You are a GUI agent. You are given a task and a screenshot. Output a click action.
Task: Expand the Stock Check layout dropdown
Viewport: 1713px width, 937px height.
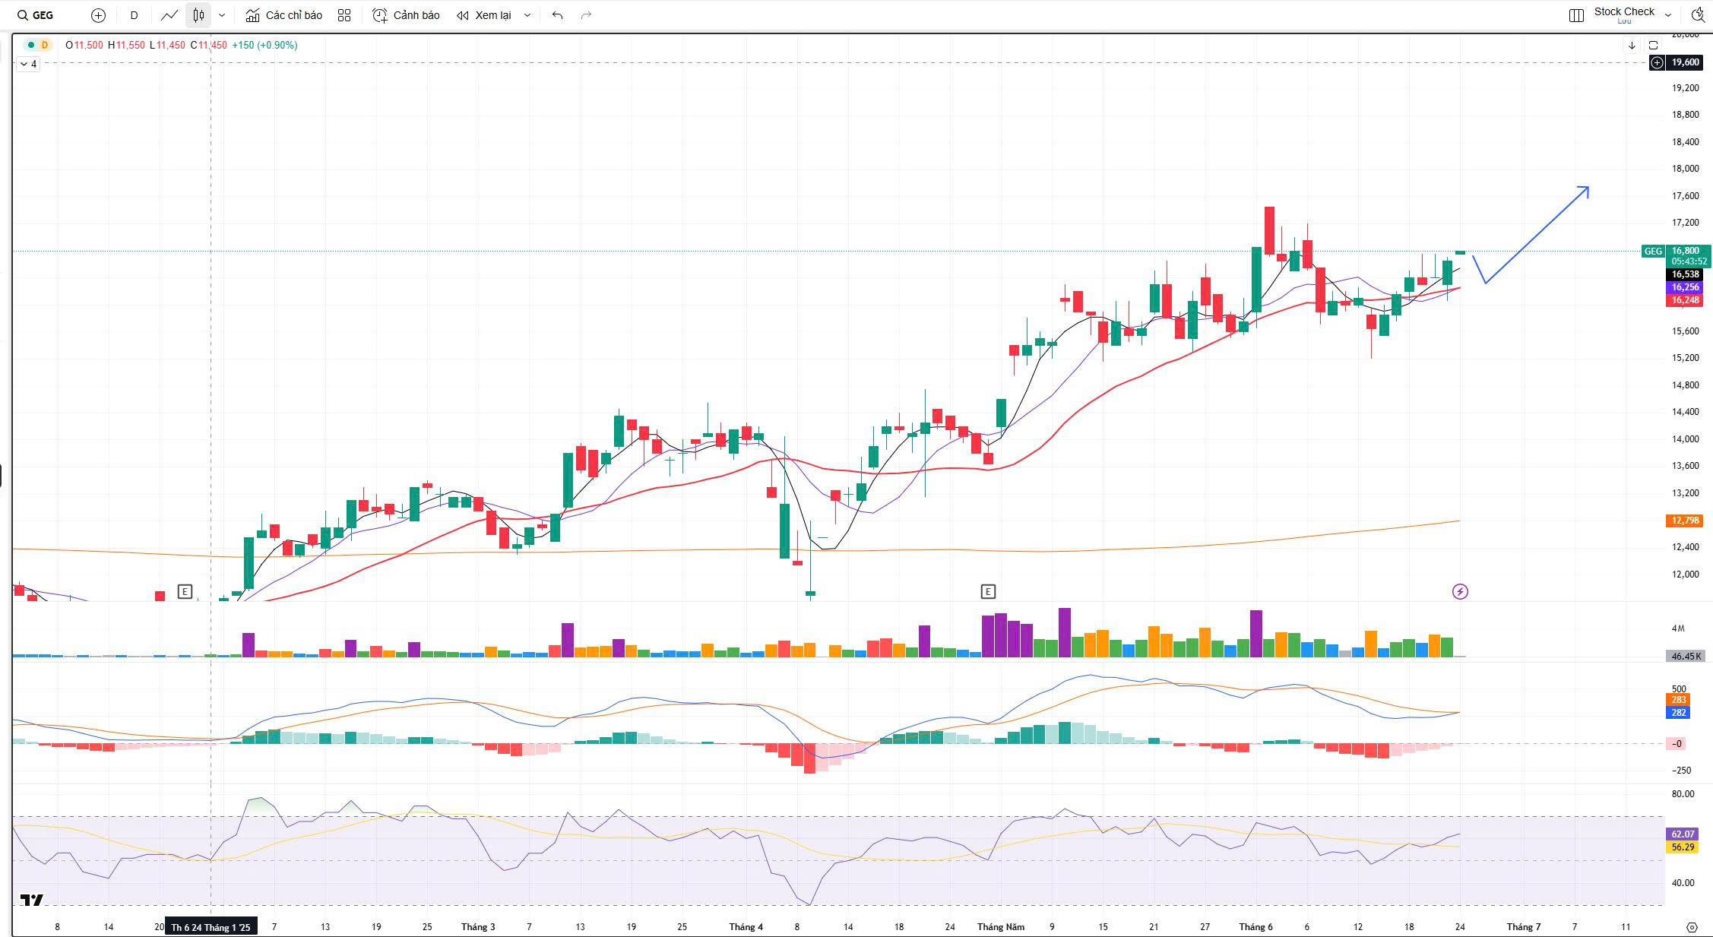click(x=1668, y=15)
